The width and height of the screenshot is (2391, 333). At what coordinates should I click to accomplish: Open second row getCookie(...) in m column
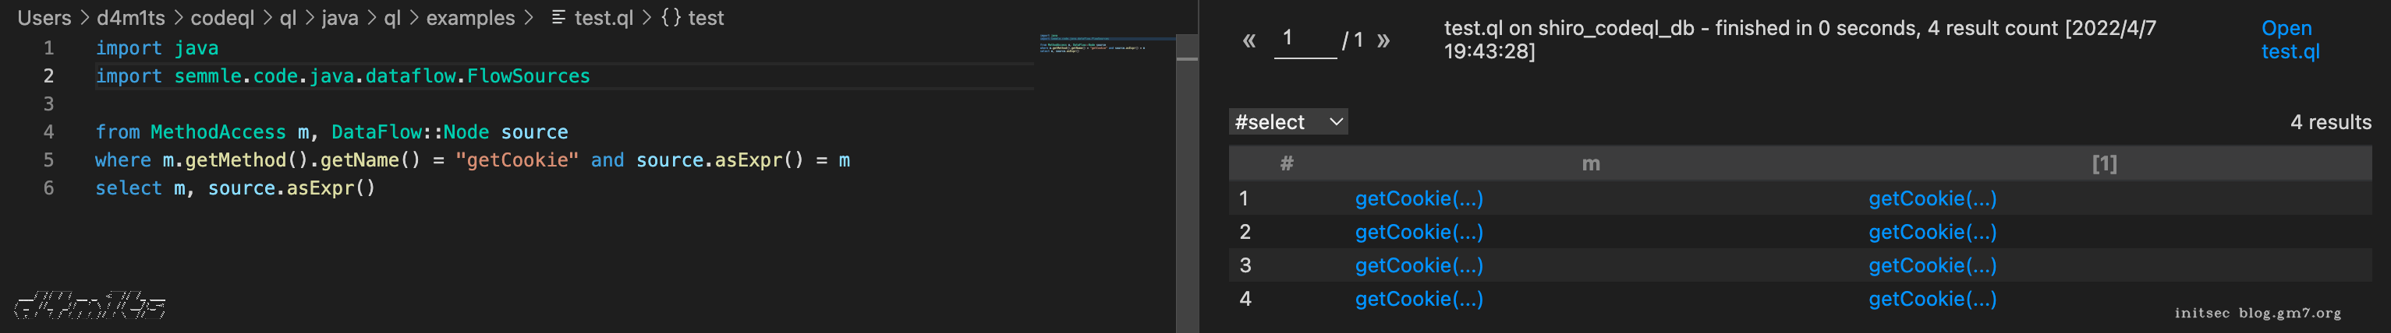(x=1419, y=232)
